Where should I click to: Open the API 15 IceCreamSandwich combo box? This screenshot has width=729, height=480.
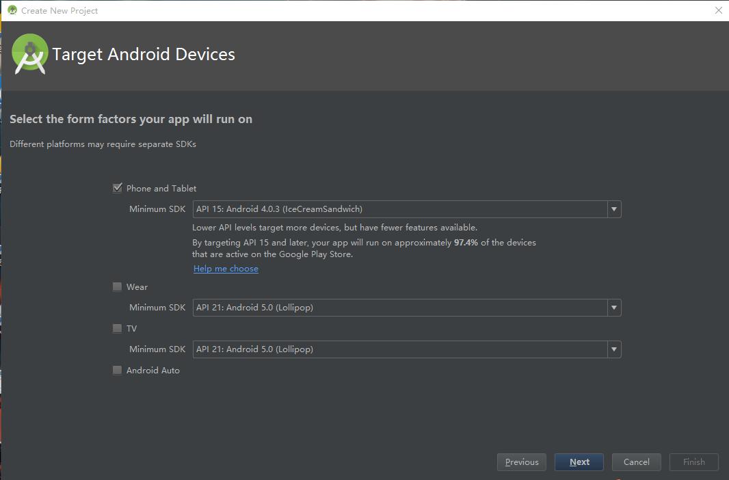400,209
